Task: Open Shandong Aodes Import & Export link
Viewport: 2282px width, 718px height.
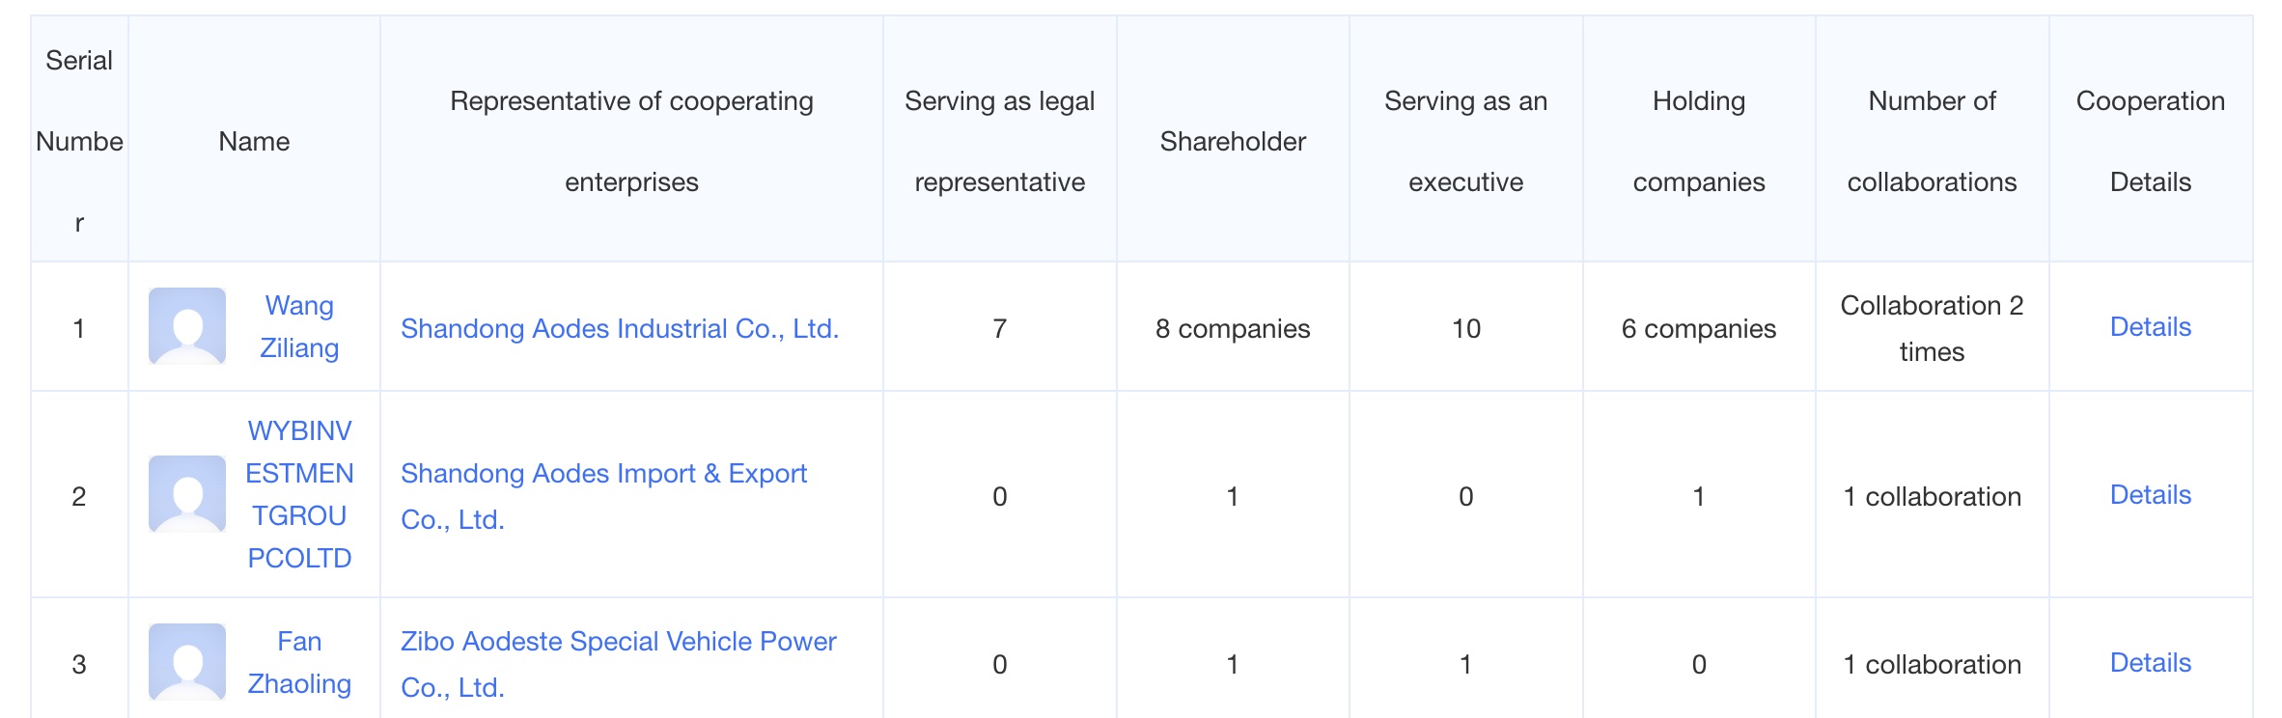Action: coord(603,474)
